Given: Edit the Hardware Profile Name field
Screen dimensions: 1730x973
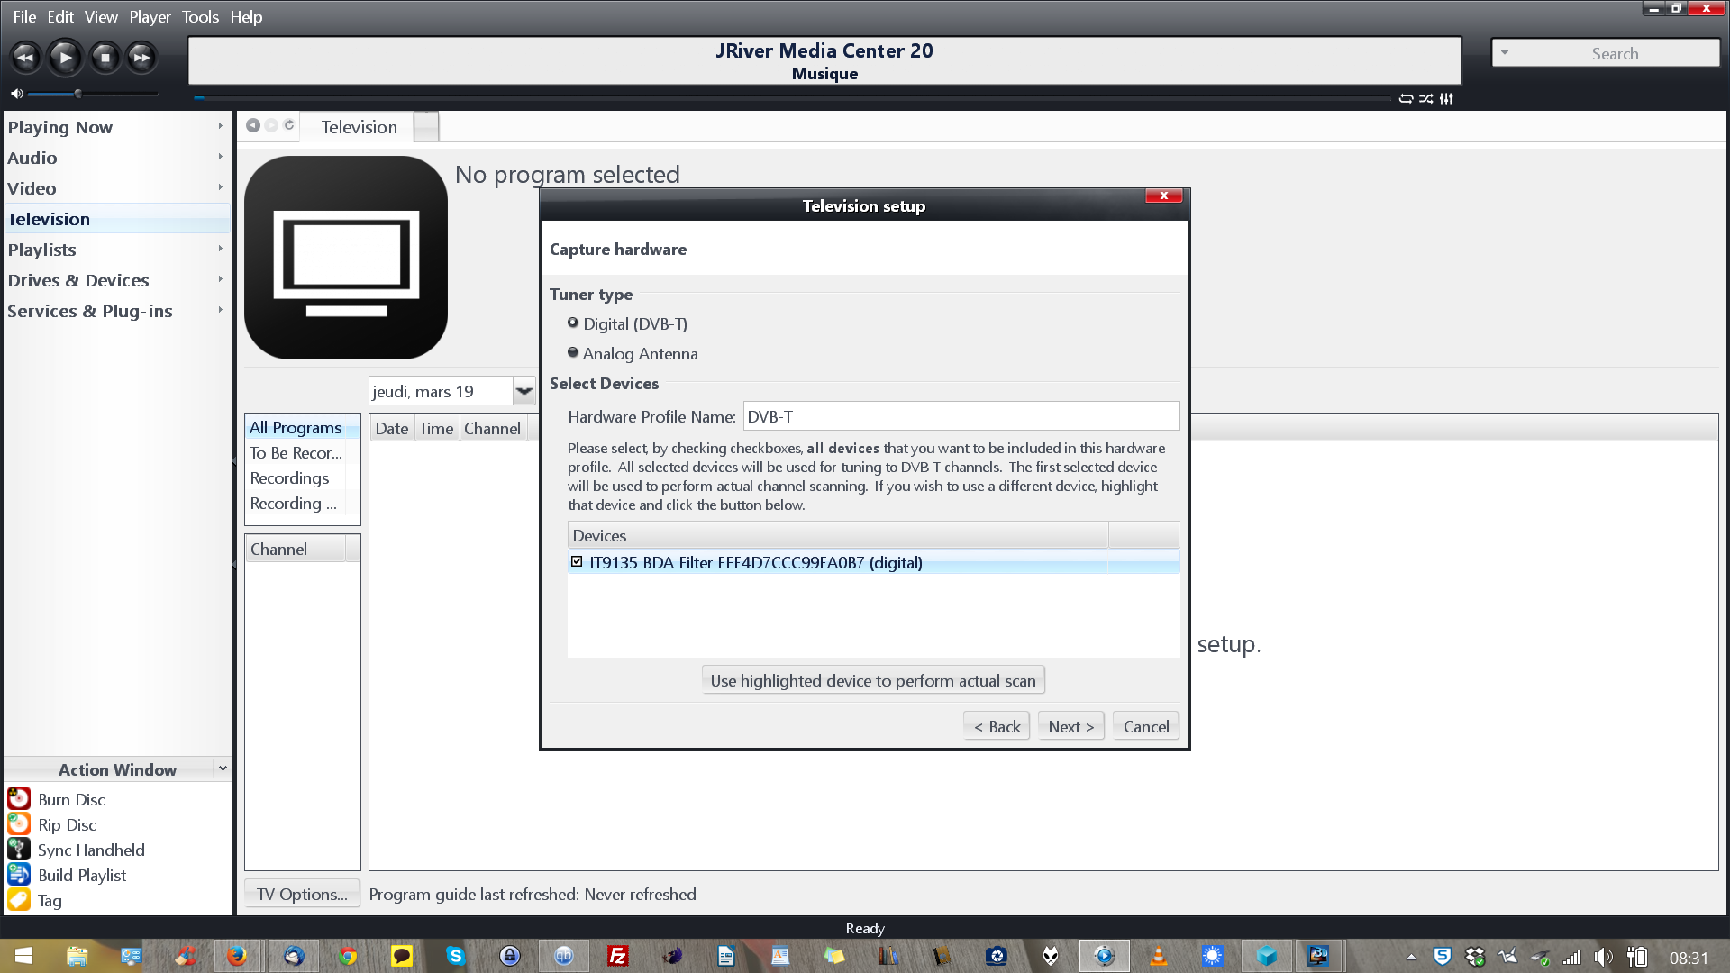Looking at the screenshot, I should coord(961,416).
